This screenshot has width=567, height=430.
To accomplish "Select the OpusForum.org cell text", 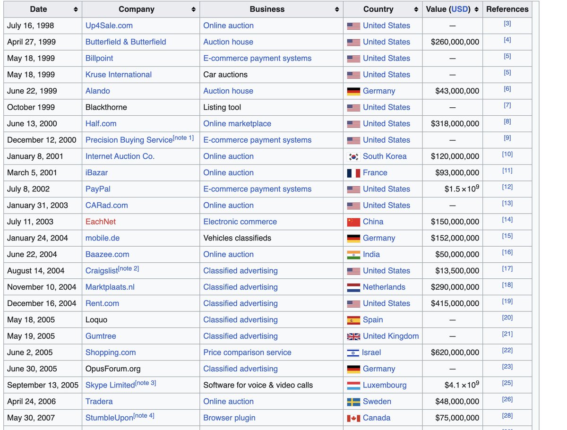I will tap(113, 369).
